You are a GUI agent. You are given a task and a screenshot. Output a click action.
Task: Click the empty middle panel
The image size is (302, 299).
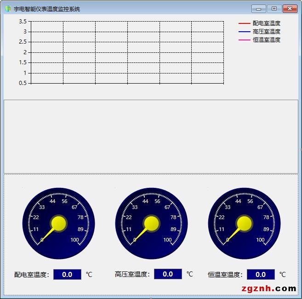[151, 136]
